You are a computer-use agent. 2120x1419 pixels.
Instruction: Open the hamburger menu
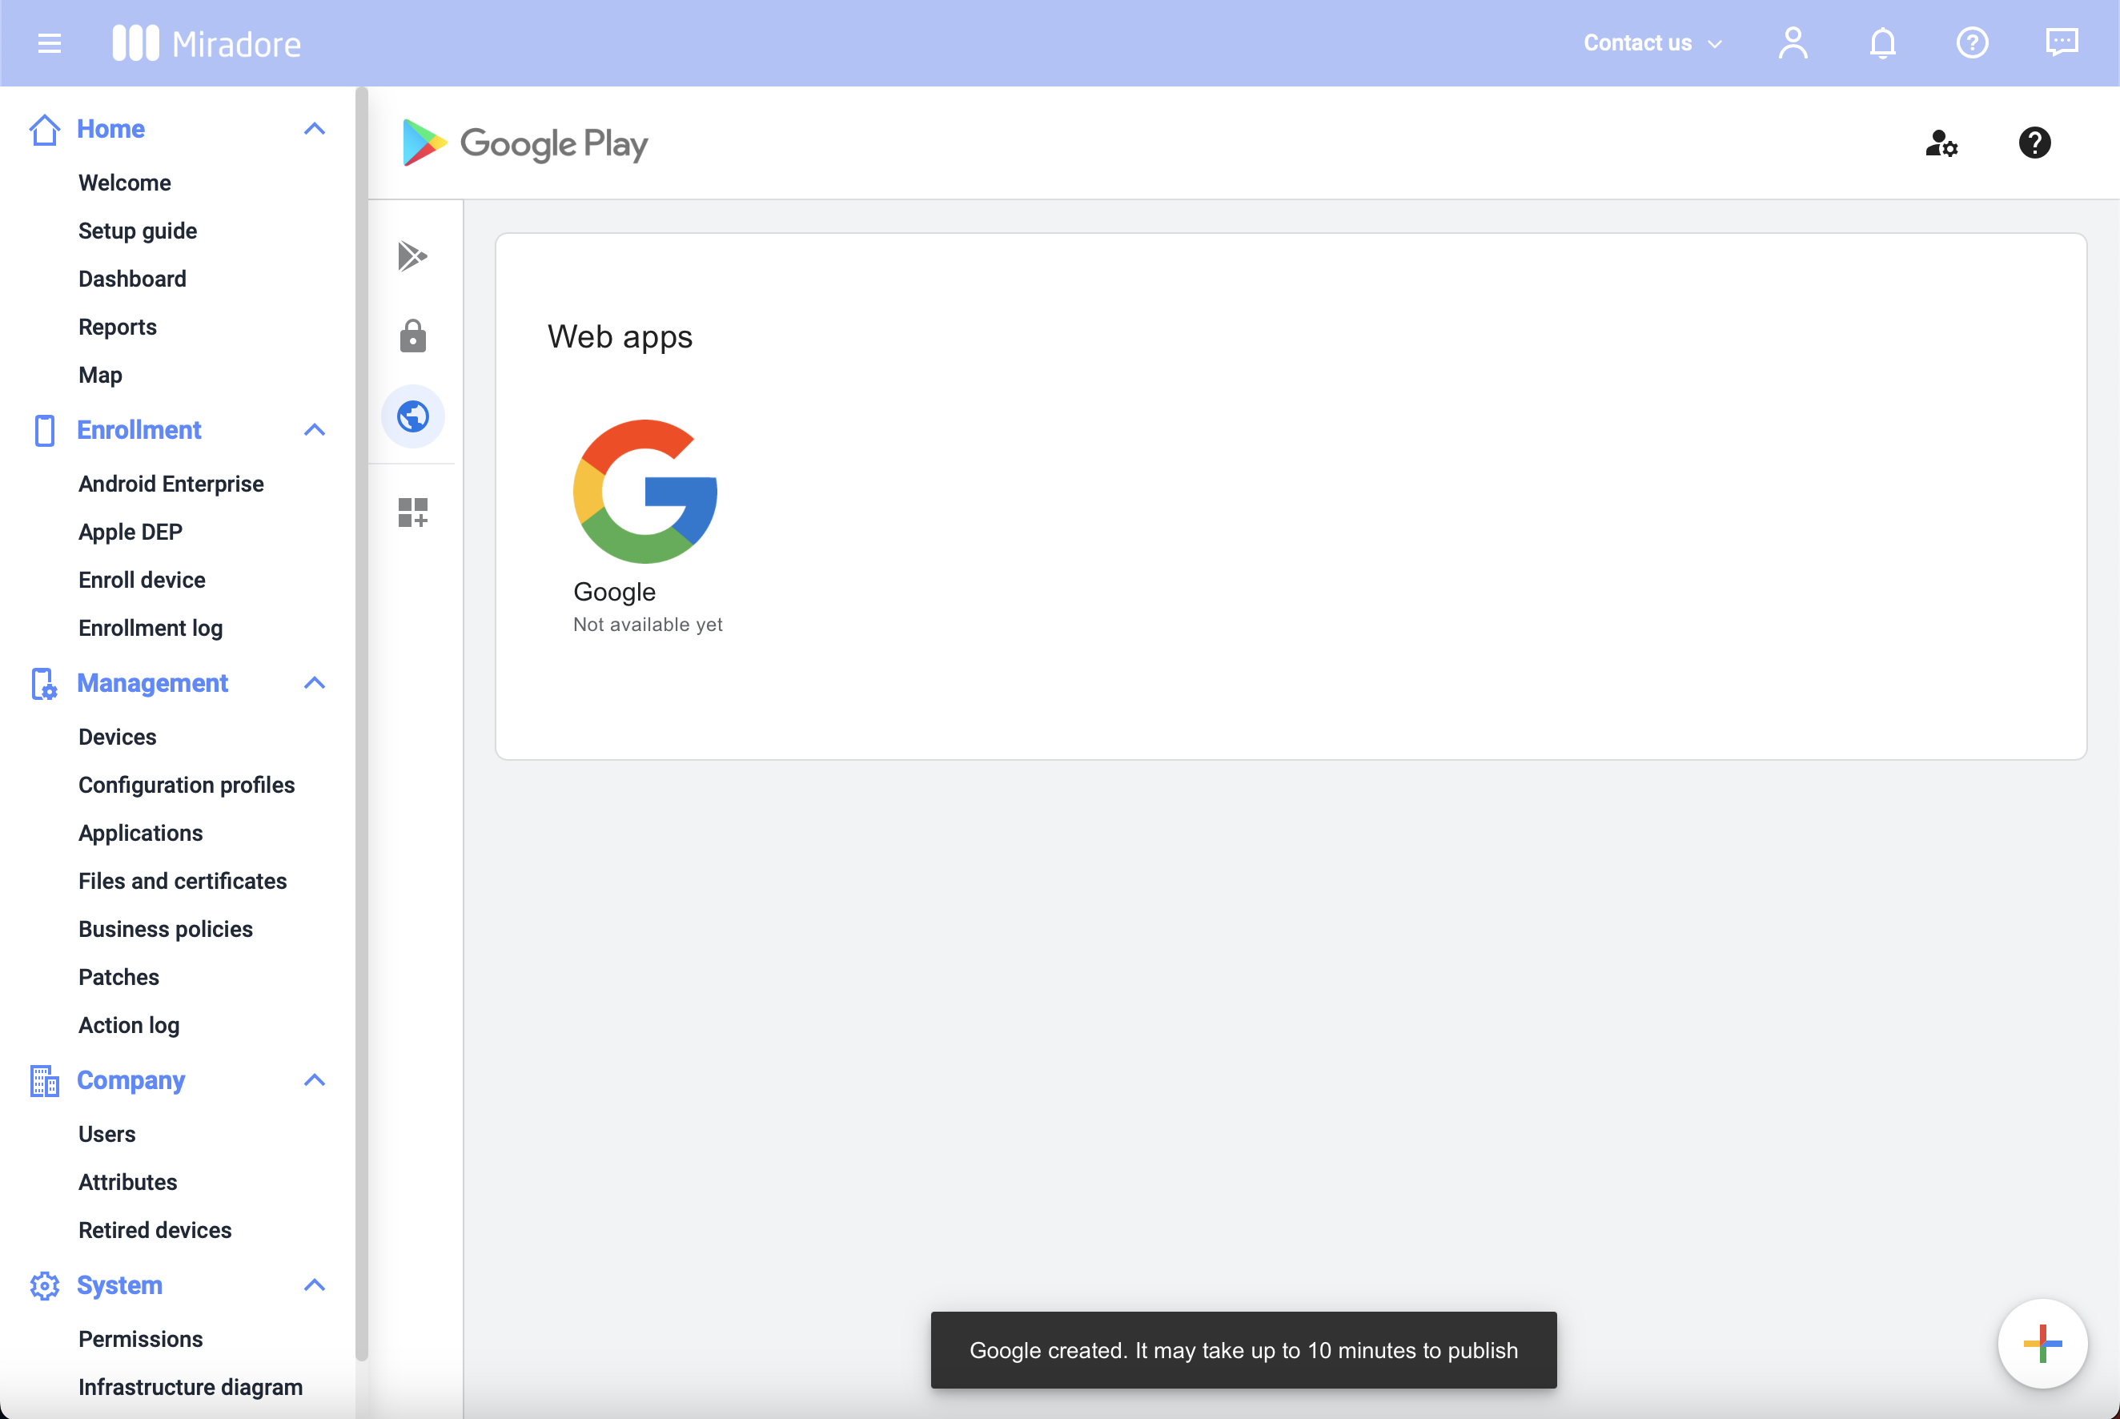tap(49, 42)
